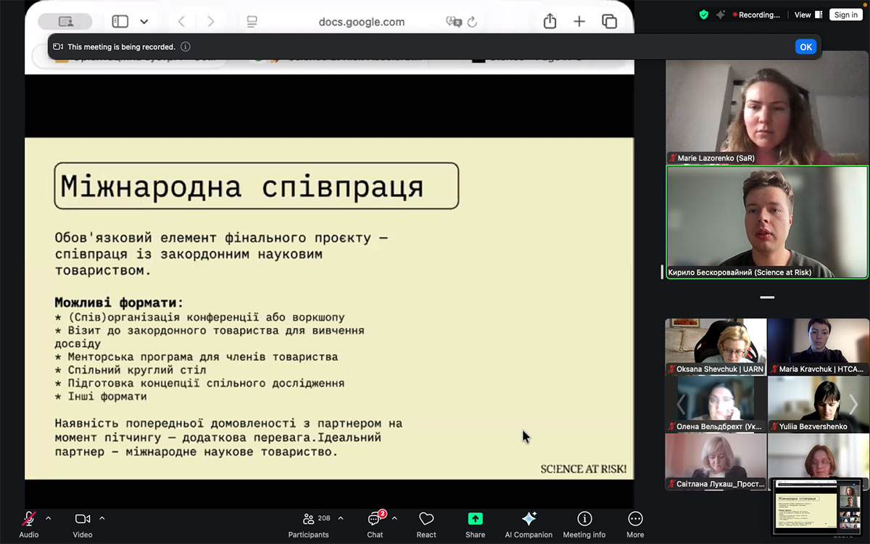Click the Sign in button

pyautogui.click(x=845, y=15)
